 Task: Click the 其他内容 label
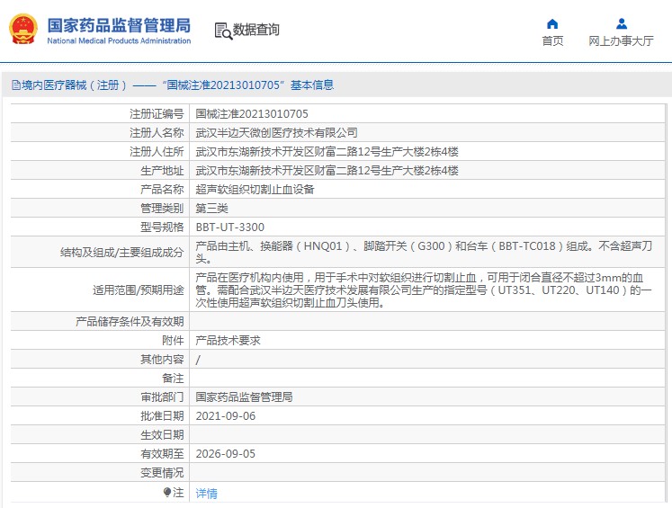coord(162,360)
